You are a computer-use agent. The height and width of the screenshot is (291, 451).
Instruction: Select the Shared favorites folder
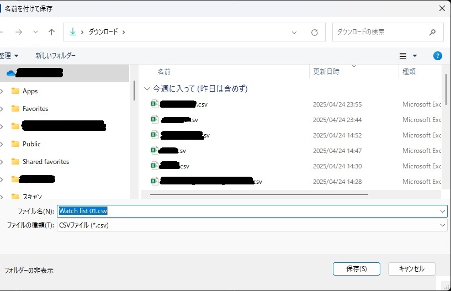tap(46, 162)
